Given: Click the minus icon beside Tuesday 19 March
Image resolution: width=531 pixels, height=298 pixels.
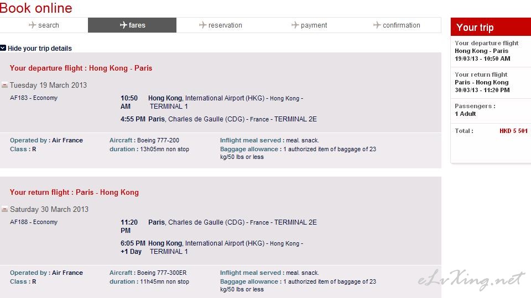Looking at the screenshot, I should pyautogui.click(x=4, y=85).
